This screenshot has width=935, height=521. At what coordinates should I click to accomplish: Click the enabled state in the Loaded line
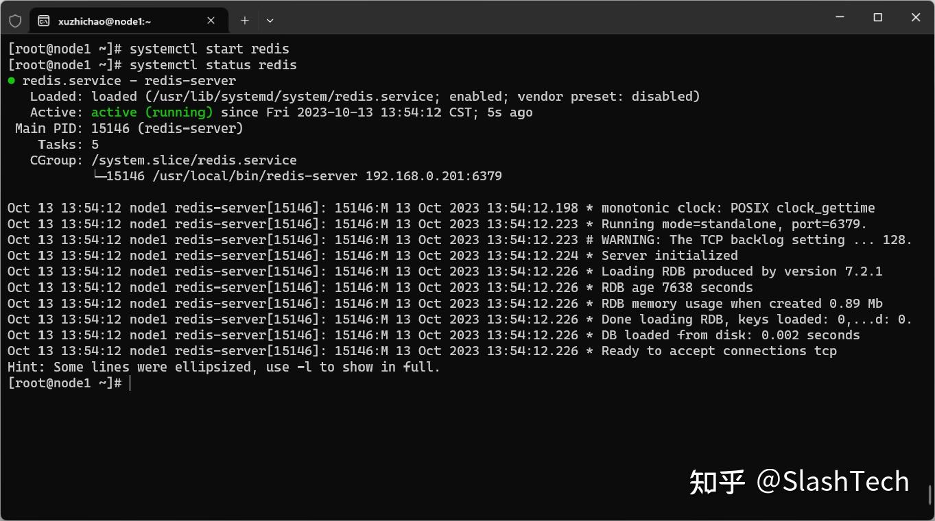477,96
